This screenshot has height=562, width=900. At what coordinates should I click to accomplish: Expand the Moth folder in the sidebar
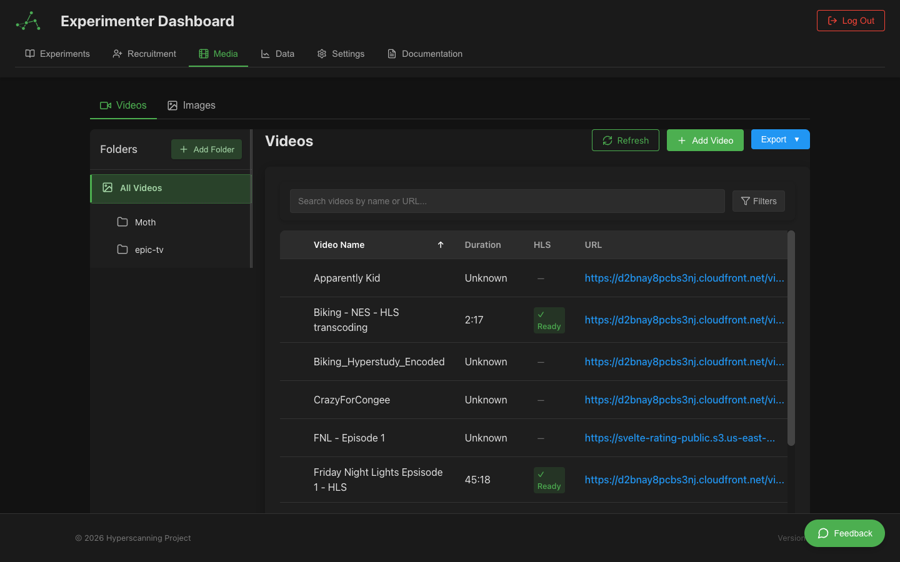145,222
